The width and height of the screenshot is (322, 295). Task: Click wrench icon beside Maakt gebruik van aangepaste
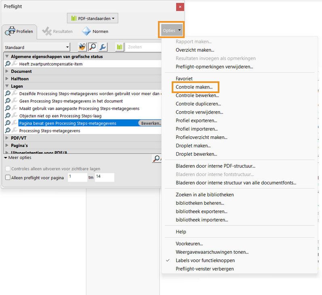15,108
